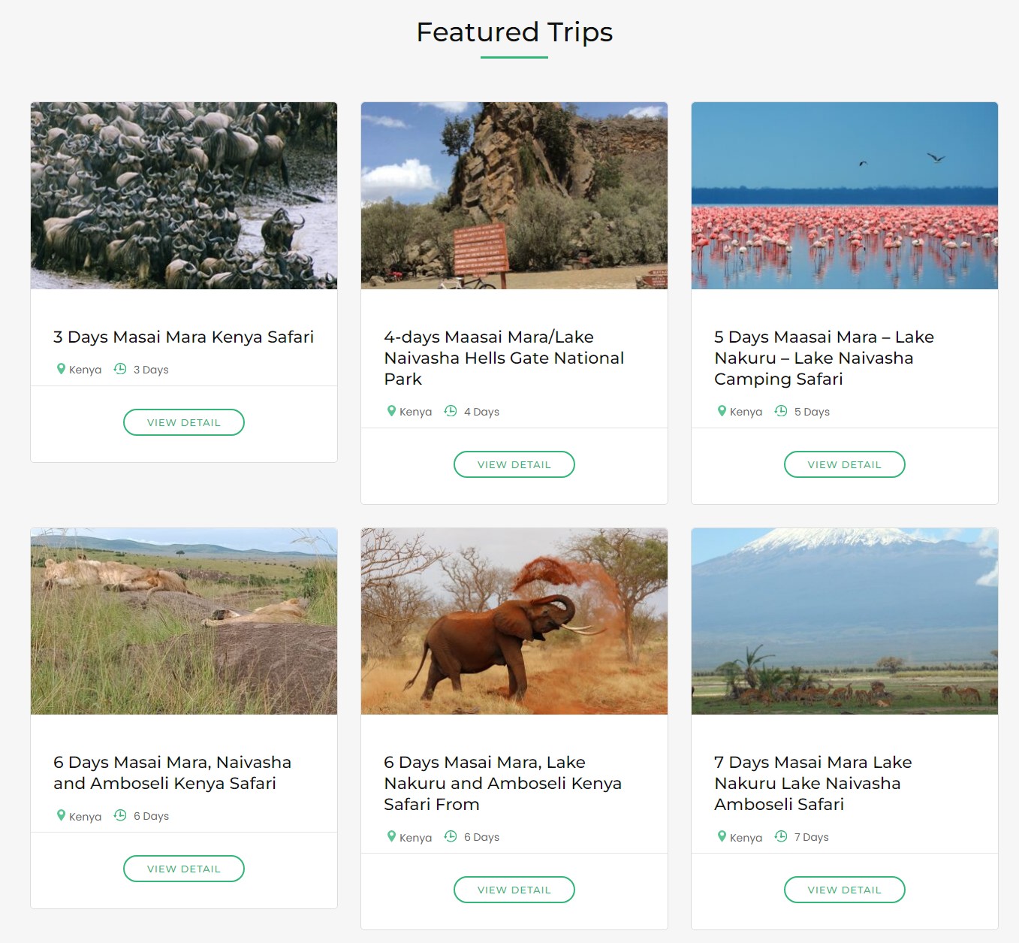Screen dimensions: 1019x943
Task: Open the wildebeest migration thumbnail
Action: 184,195
